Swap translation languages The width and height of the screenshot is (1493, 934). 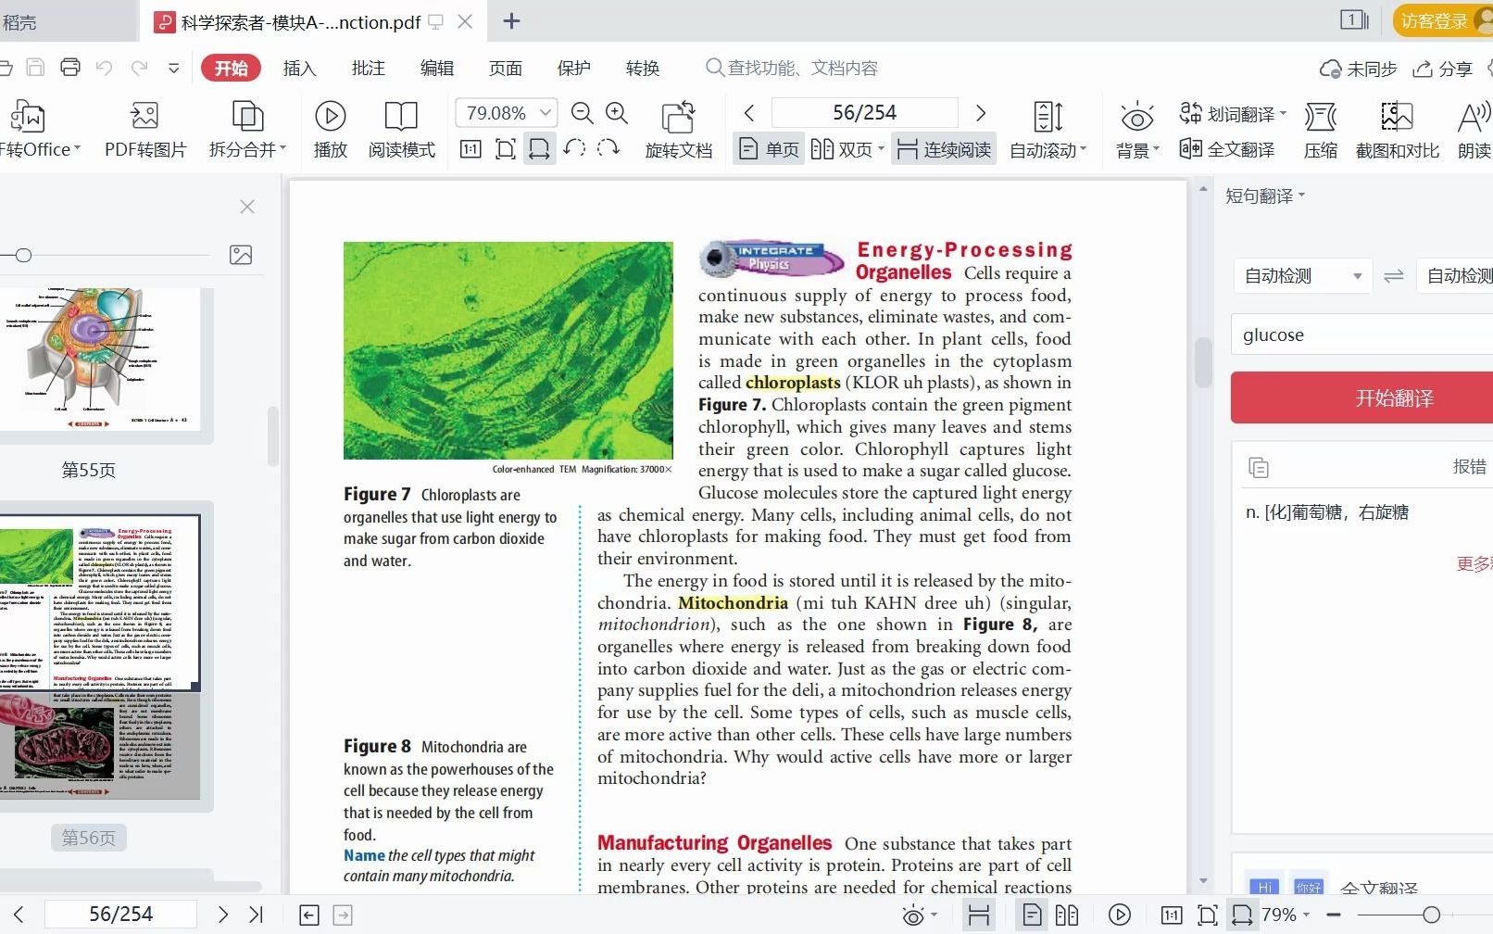1394,276
